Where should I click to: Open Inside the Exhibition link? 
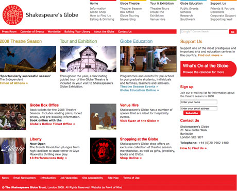click(x=157, y=14)
